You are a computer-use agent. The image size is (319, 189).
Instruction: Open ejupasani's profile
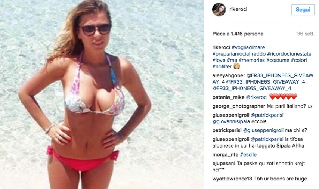(x=224, y=163)
